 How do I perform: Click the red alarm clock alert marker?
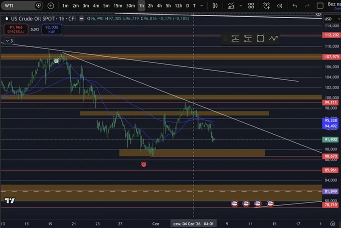click(143, 164)
